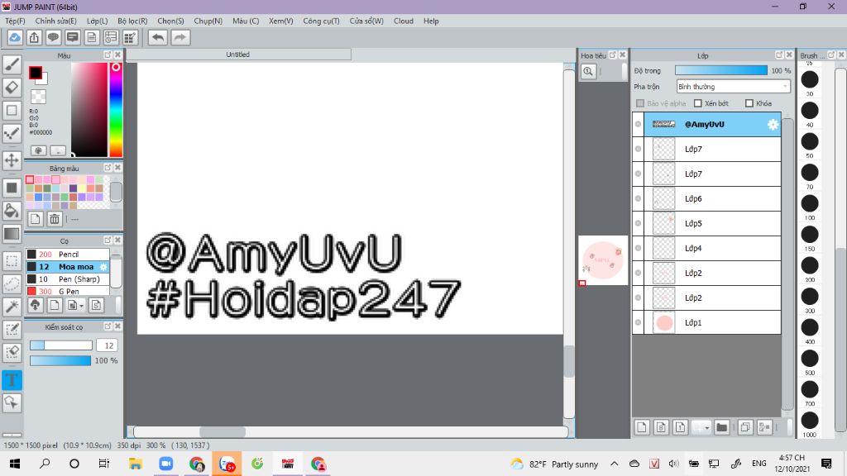Viewport: 847px width, 476px height.
Task: Toggle visibility of Lớp1 layer
Action: (x=638, y=323)
